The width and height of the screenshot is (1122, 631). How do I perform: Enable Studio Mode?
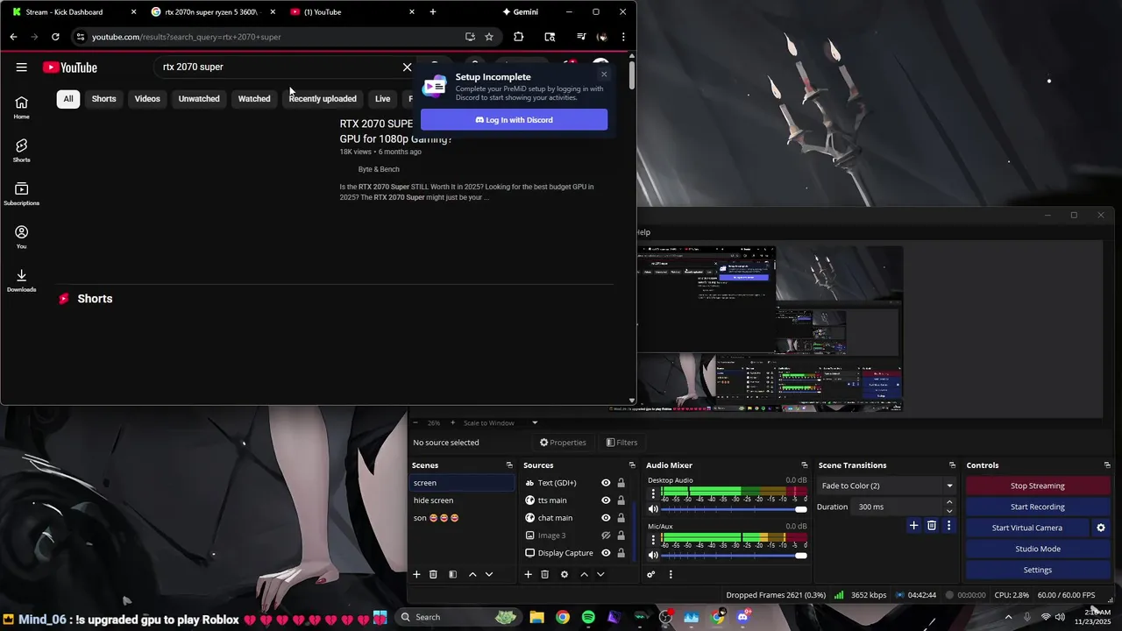(1038, 549)
